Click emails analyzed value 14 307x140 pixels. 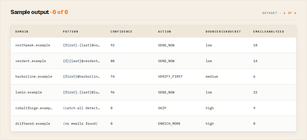[x=255, y=61]
